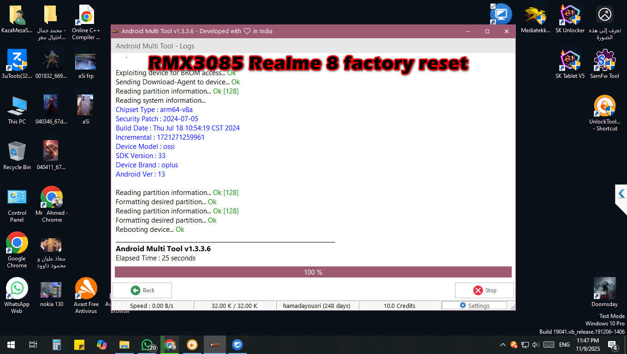Open File Explorer from the taskbar

click(124, 345)
